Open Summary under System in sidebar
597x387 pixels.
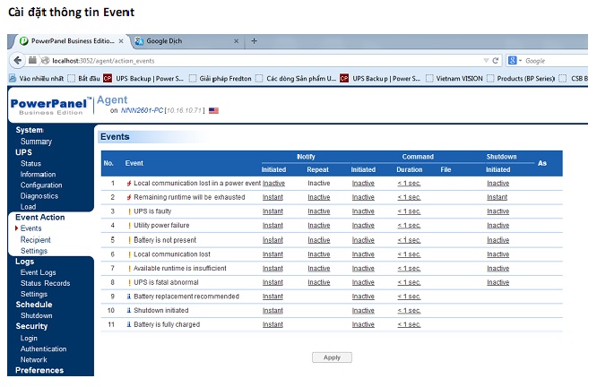click(36, 142)
